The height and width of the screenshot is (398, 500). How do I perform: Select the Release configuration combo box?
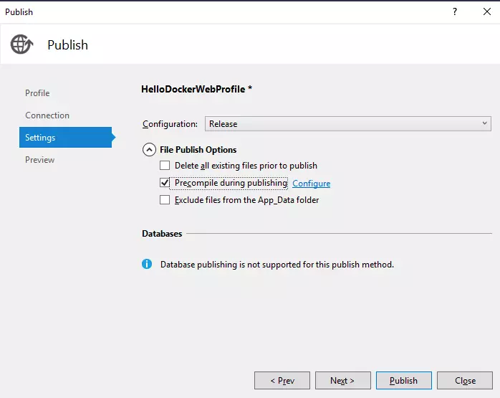pyautogui.click(x=348, y=123)
